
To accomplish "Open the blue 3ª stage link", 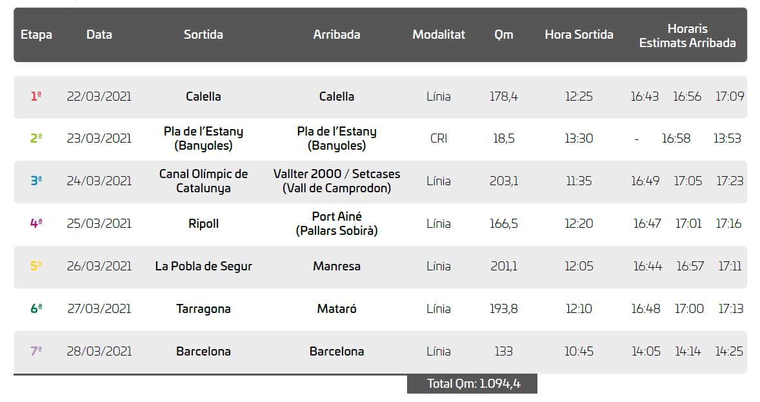I will click(x=36, y=181).
